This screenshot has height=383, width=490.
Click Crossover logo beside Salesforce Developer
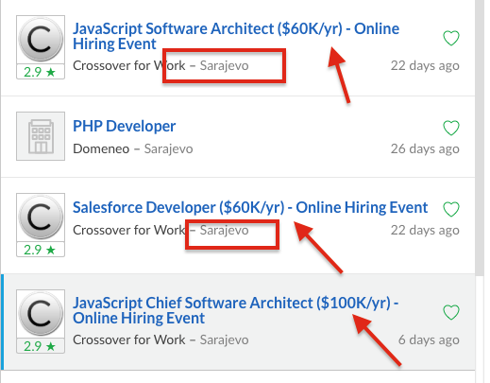pyautogui.click(x=41, y=218)
